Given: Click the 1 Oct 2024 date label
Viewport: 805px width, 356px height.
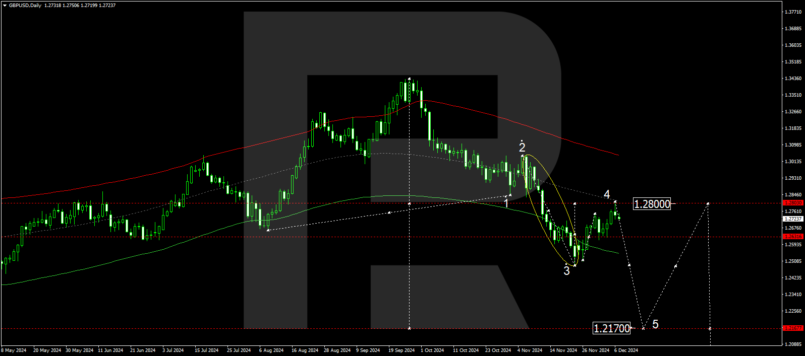Looking at the screenshot, I should (432, 350).
